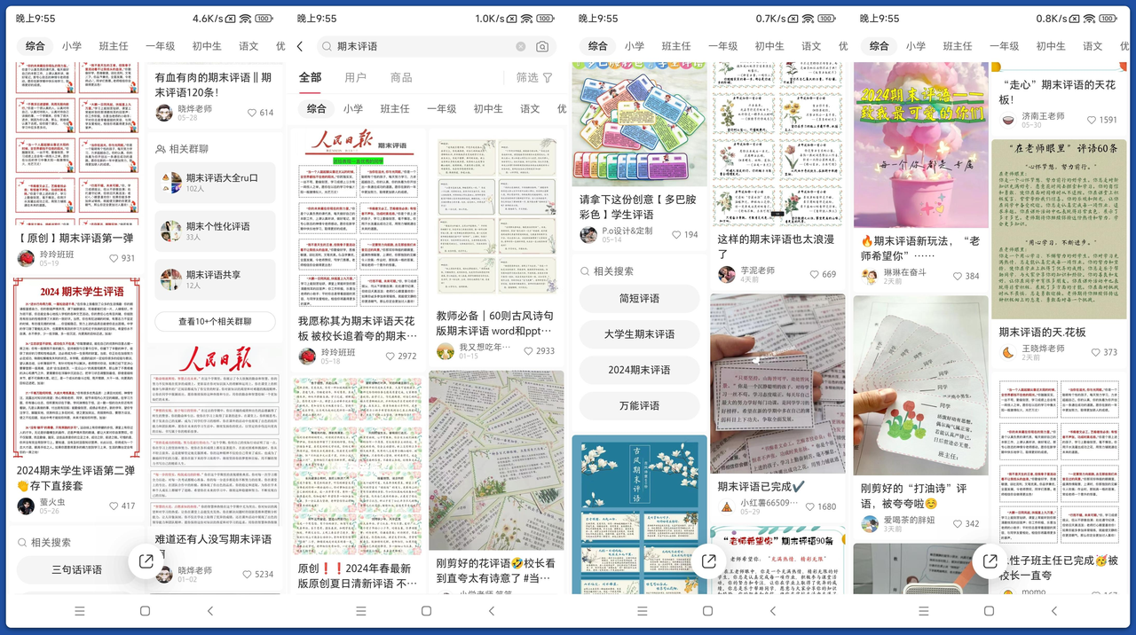Clear the search text with the X icon
Screen dimensions: 1136x635
click(x=521, y=46)
